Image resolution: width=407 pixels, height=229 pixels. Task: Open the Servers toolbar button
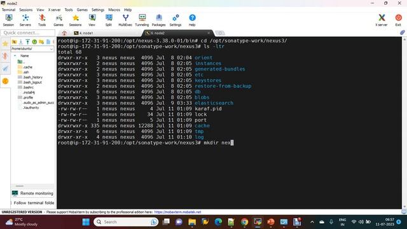pos(25,20)
